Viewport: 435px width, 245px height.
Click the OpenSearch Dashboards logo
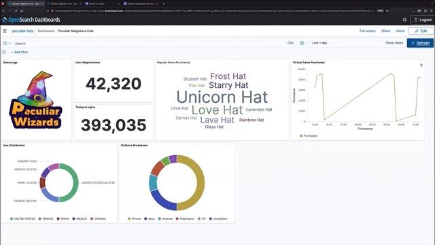coord(31,20)
